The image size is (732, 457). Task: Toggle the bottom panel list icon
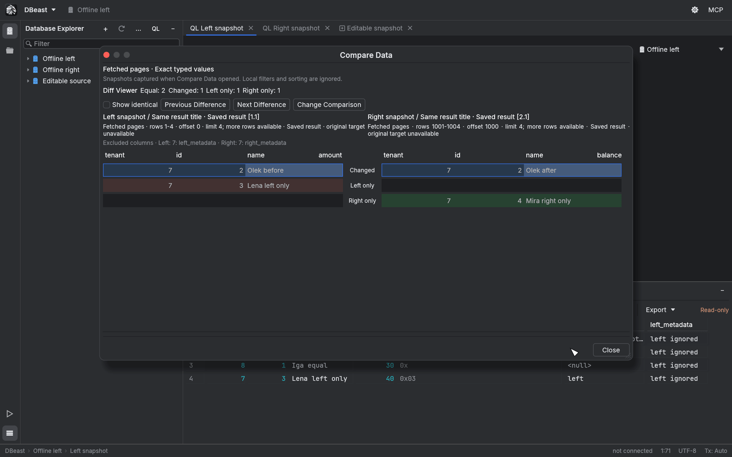click(x=10, y=433)
